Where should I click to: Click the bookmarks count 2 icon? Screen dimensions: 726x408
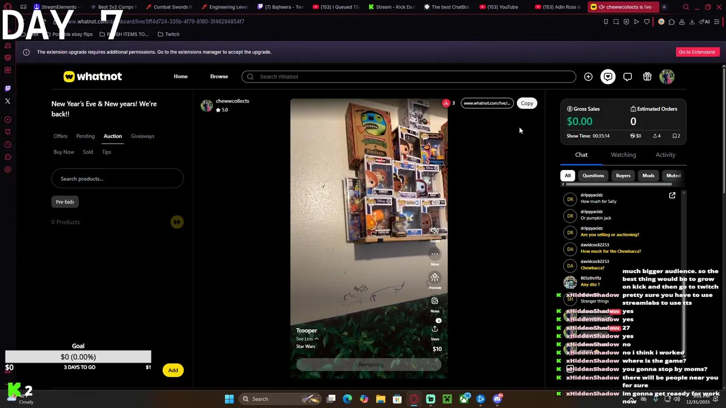pyautogui.click(x=676, y=136)
